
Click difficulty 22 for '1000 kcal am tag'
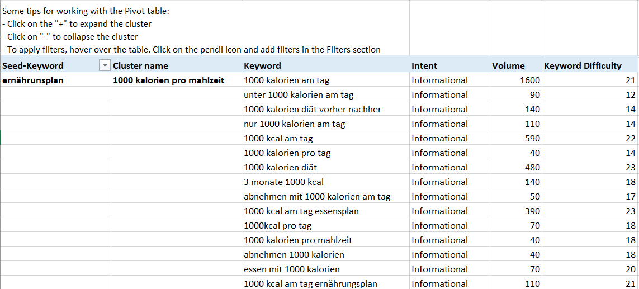click(590, 139)
